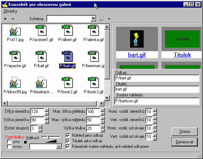Click the Počet sloupců value field
Viewport: 203px width, 159px height.
click(x=34, y=128)
